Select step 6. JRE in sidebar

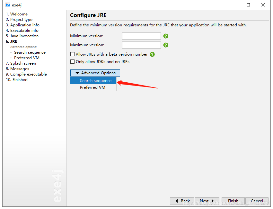[12, 41]
